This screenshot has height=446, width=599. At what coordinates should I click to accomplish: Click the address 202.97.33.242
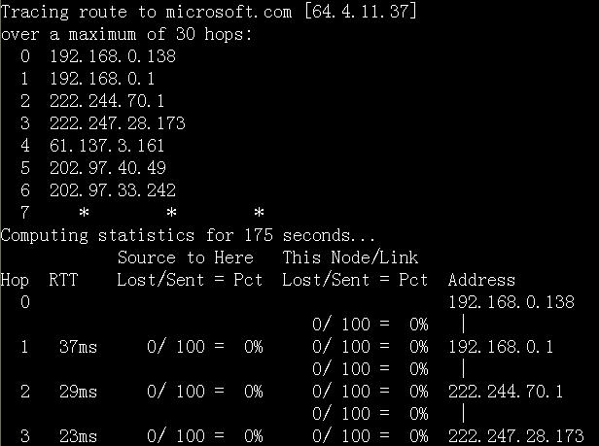tap(113, 190)
